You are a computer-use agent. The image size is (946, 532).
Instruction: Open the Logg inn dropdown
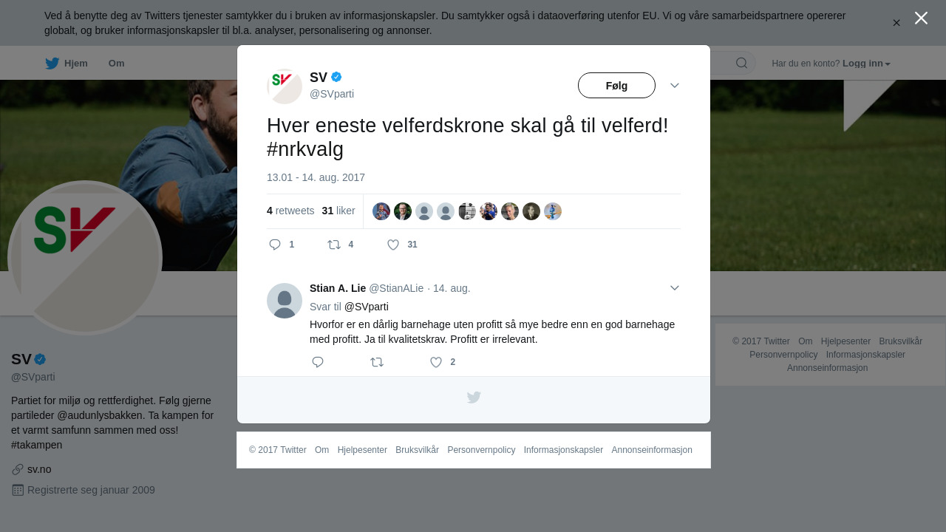(x=866, y=64)
